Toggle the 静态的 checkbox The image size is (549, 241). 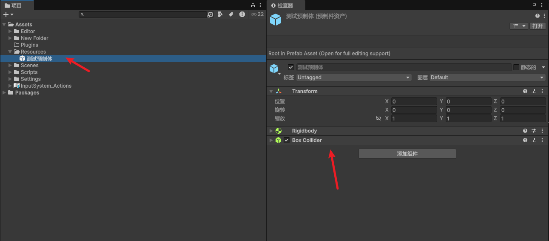[516, 67]
